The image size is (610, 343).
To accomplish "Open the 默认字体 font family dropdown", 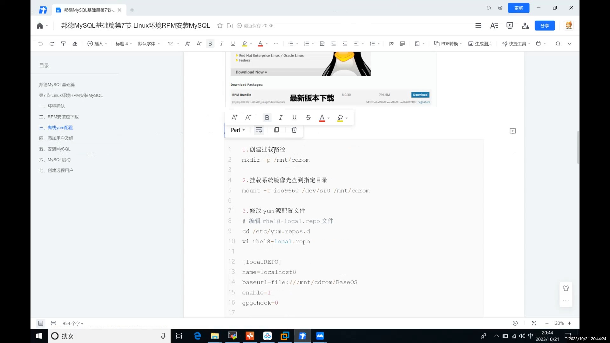I will 149,44.
